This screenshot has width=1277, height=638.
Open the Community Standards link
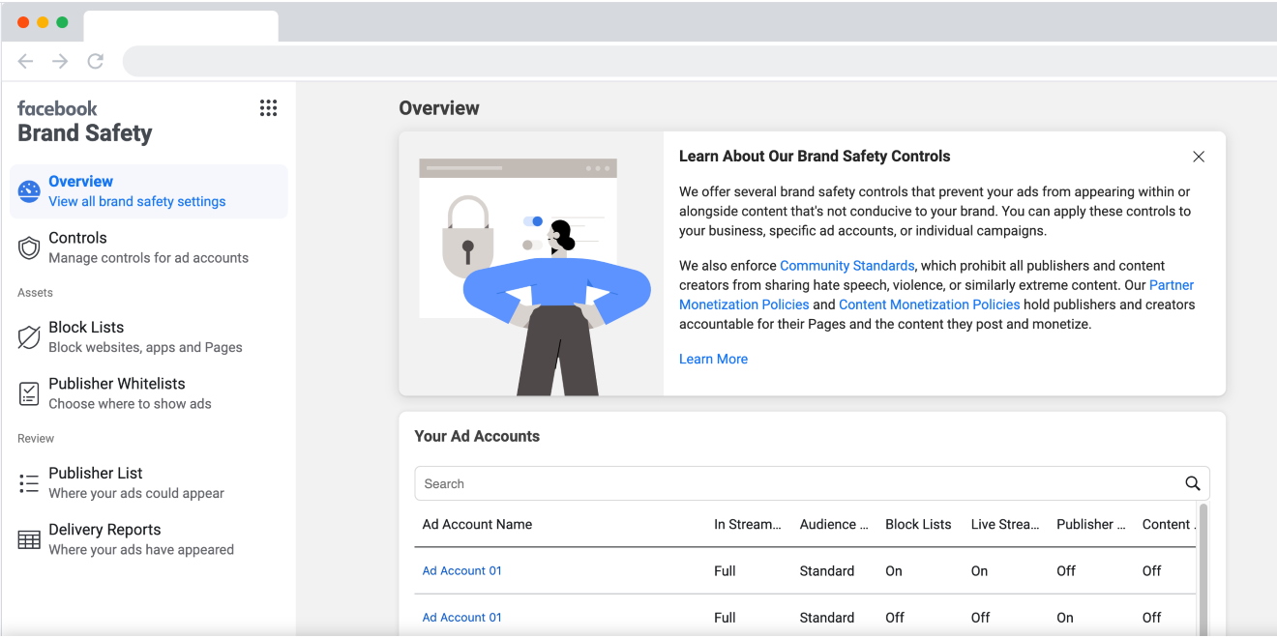(846, 266)
